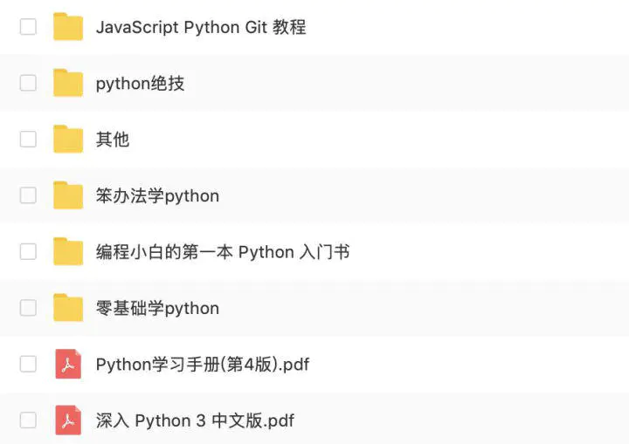Click name 编程小白的第一本 Python 入门书
629x444 pixels.
pyautogui.click(x=223, y=252)
